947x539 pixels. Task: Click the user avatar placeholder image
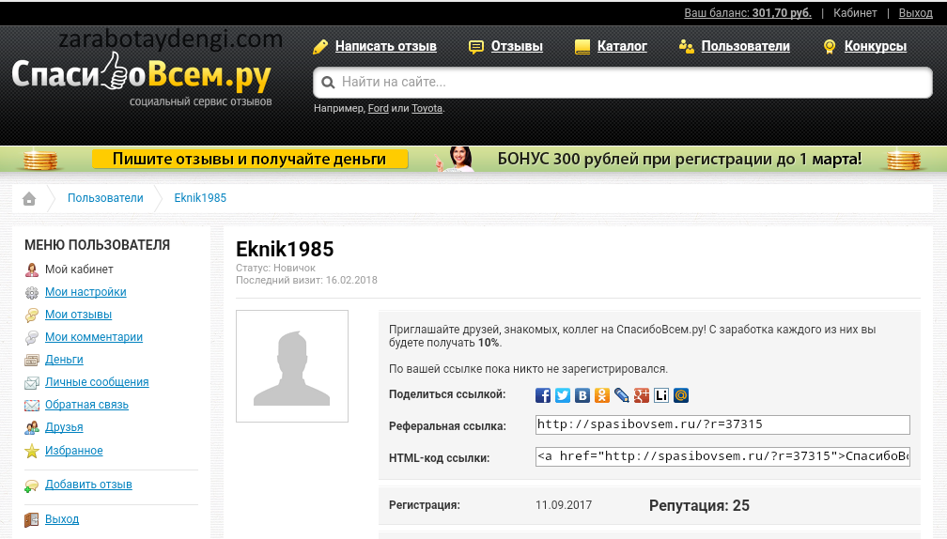click(x=292, y=366)
